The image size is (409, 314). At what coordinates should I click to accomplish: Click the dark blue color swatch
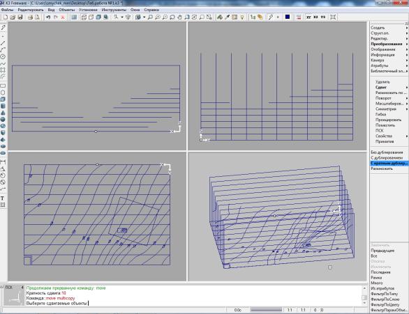287,17
